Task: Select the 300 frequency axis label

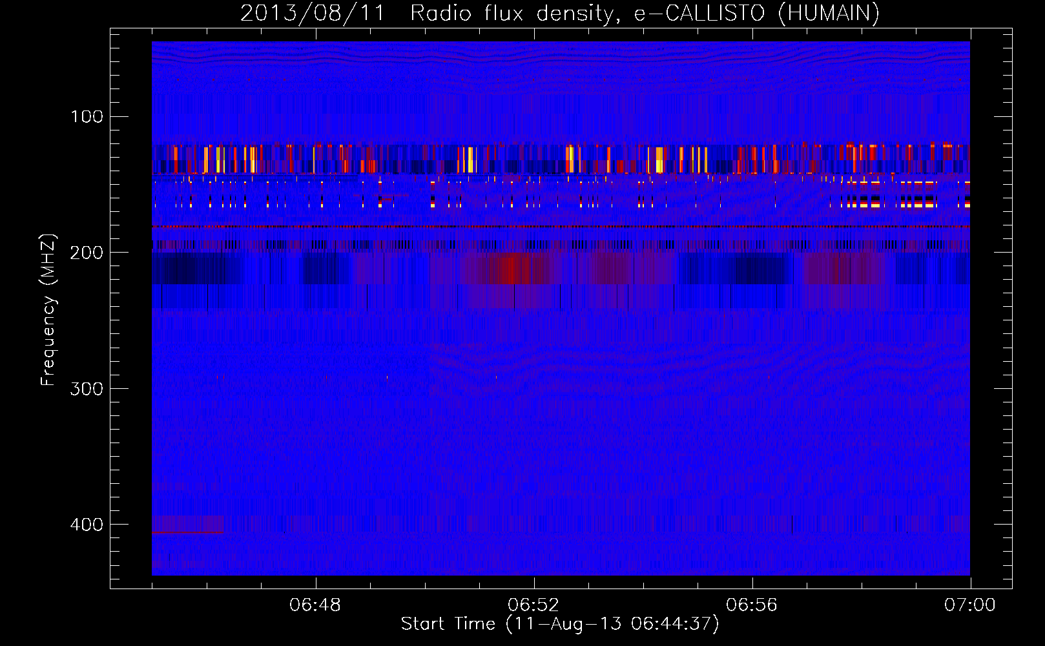Action: [x=87, y=389]
